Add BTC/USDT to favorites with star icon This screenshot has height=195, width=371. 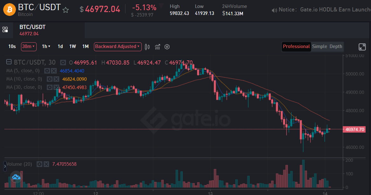coord(66,10)
